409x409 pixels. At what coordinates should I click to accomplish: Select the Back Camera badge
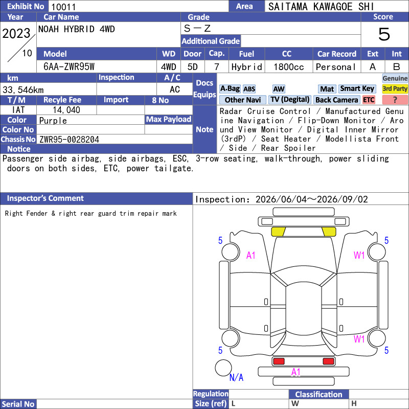[x=336, y=100]
